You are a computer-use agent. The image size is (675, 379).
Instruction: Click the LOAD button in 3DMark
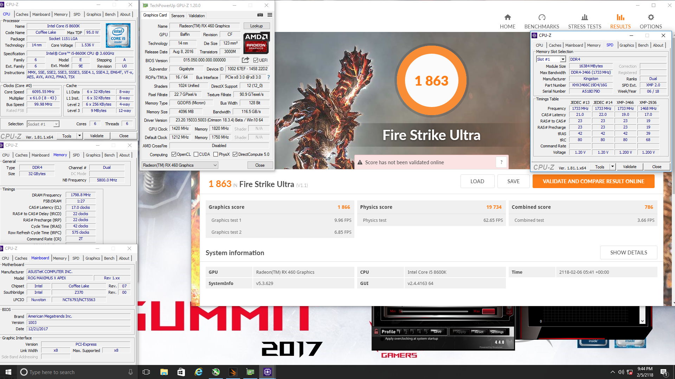point(477,181)
